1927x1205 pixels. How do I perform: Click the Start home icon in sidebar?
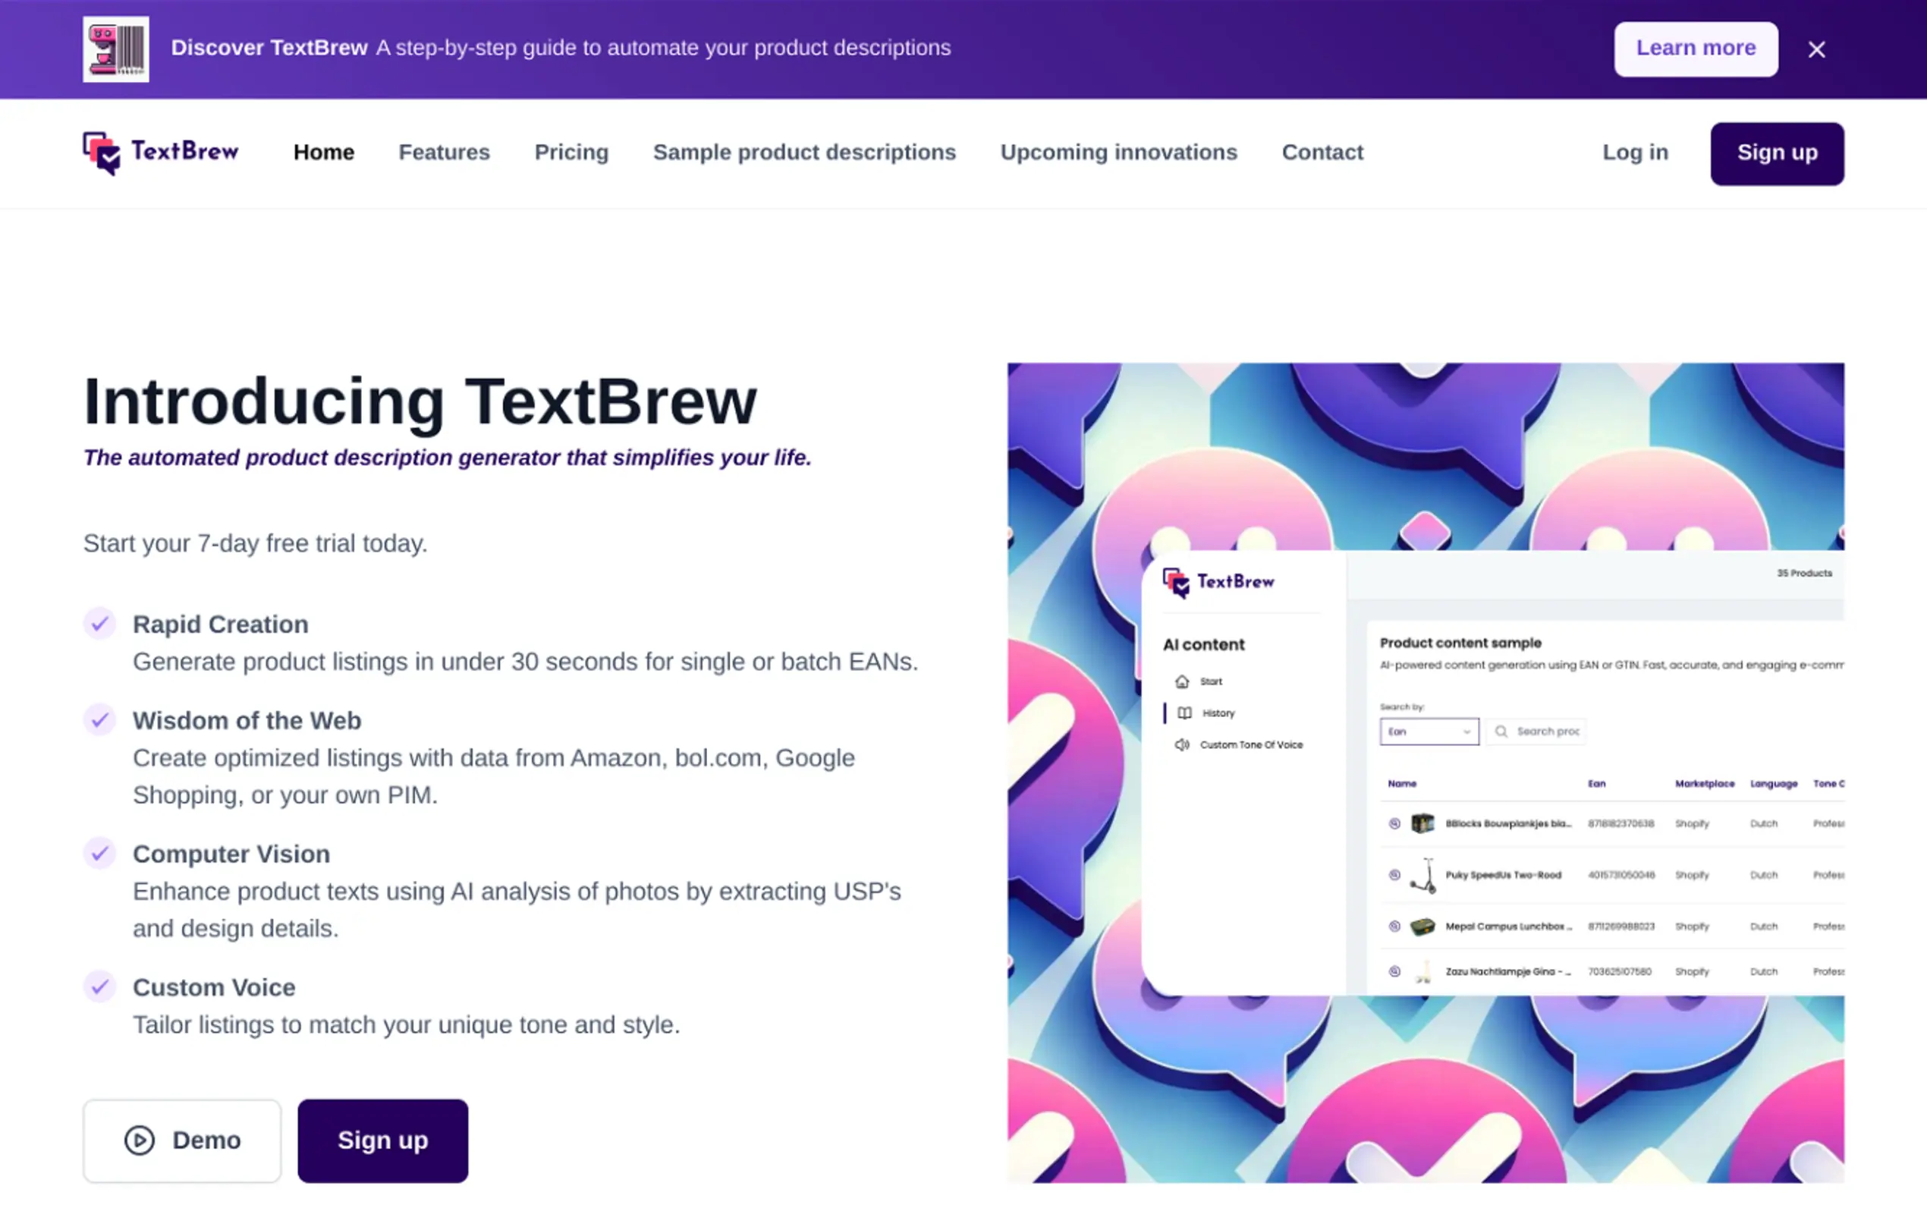[1181, 681]
